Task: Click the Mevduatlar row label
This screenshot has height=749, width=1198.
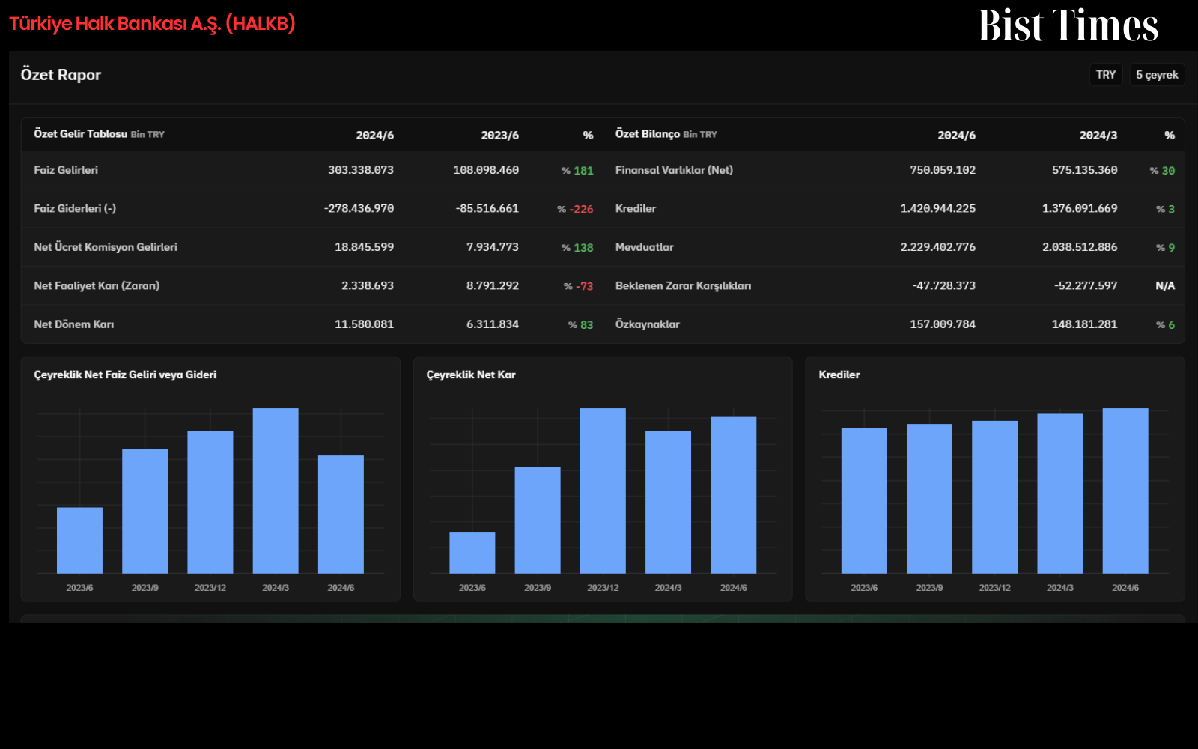Action: (x=645, y=247)
